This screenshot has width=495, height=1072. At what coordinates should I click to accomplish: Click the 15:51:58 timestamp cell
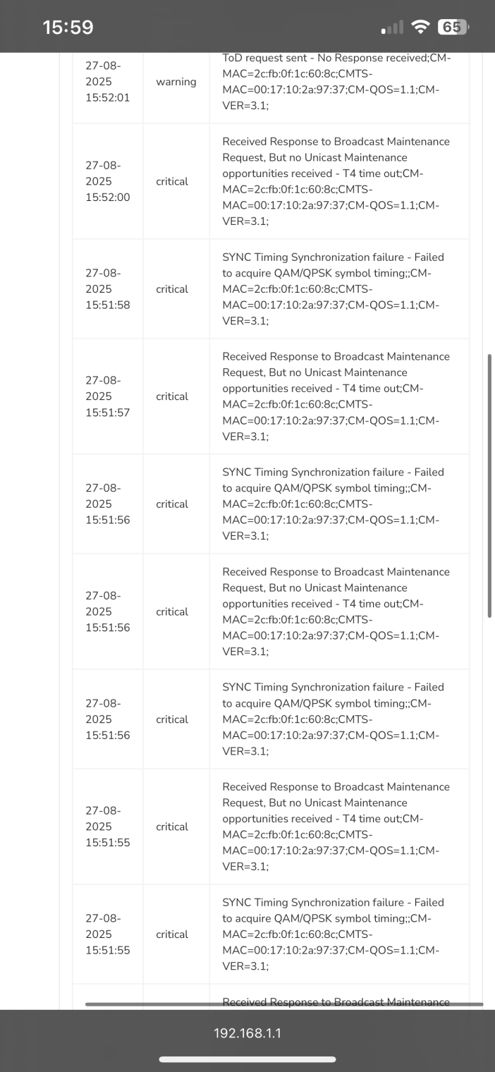point(108,289)
